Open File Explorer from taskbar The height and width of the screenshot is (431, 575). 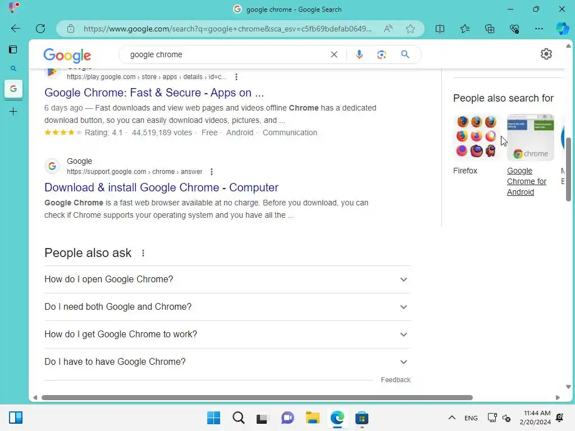pos(312,418)
